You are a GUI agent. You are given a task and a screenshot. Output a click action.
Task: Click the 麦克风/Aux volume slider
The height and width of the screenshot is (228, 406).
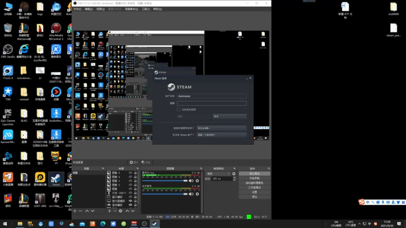164,181
